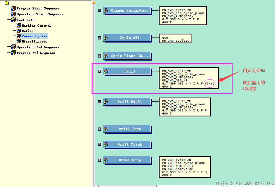Toggle the Drill Text expander box
The height and width of the screenshot is (187, 275).
100,129
